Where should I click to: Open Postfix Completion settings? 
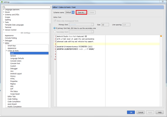click(15, 107)
